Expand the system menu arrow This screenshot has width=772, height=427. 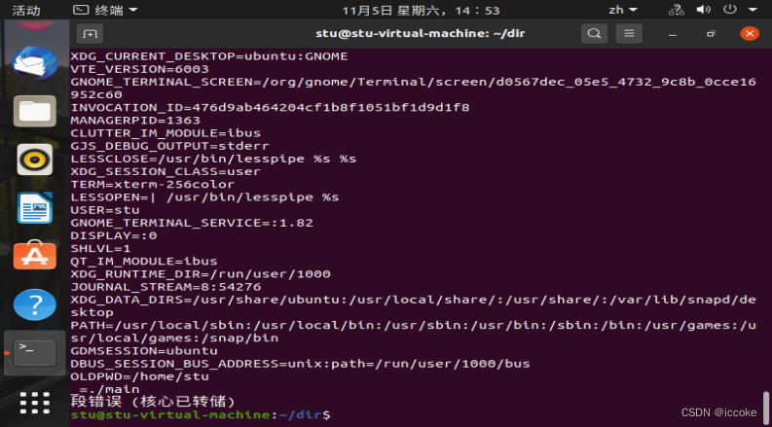click(x=753, y=10)
